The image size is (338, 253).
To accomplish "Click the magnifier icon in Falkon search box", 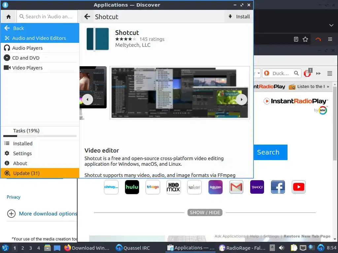I will coord(296,73).
